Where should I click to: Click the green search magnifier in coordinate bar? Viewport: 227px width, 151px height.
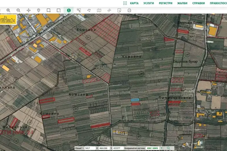(169, 148)
